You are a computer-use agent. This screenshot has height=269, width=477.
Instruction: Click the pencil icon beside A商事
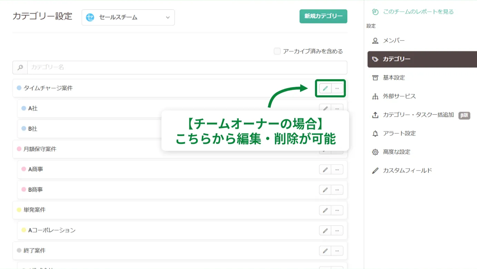pyautogui.click(x=325, y=169)
